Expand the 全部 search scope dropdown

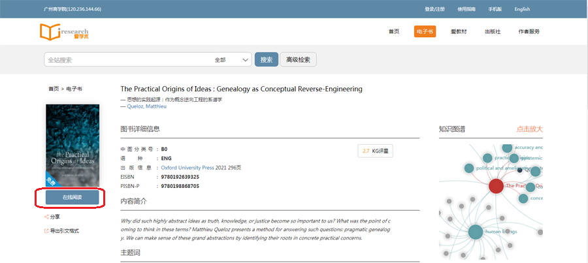232,59
